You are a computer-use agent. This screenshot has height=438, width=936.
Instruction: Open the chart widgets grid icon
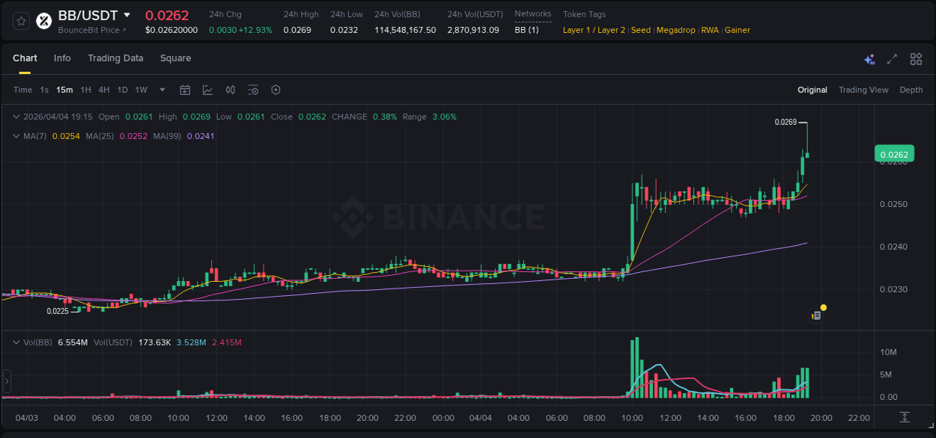916,58
